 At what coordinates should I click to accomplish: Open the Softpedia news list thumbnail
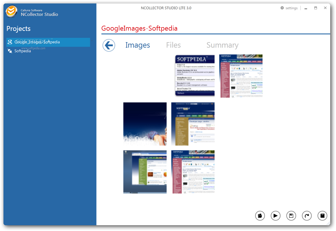(x=195, y=76)
